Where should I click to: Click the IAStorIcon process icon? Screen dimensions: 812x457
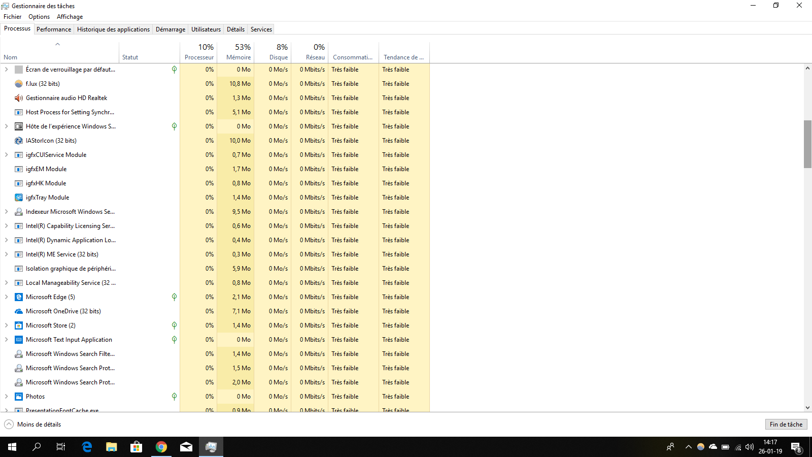[x=19, y=141]
